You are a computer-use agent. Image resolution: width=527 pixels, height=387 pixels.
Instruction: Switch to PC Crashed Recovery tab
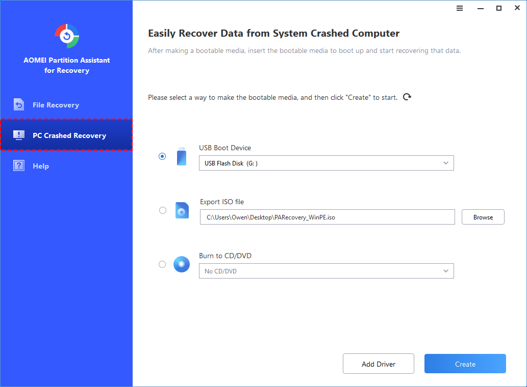coord(66,135)
